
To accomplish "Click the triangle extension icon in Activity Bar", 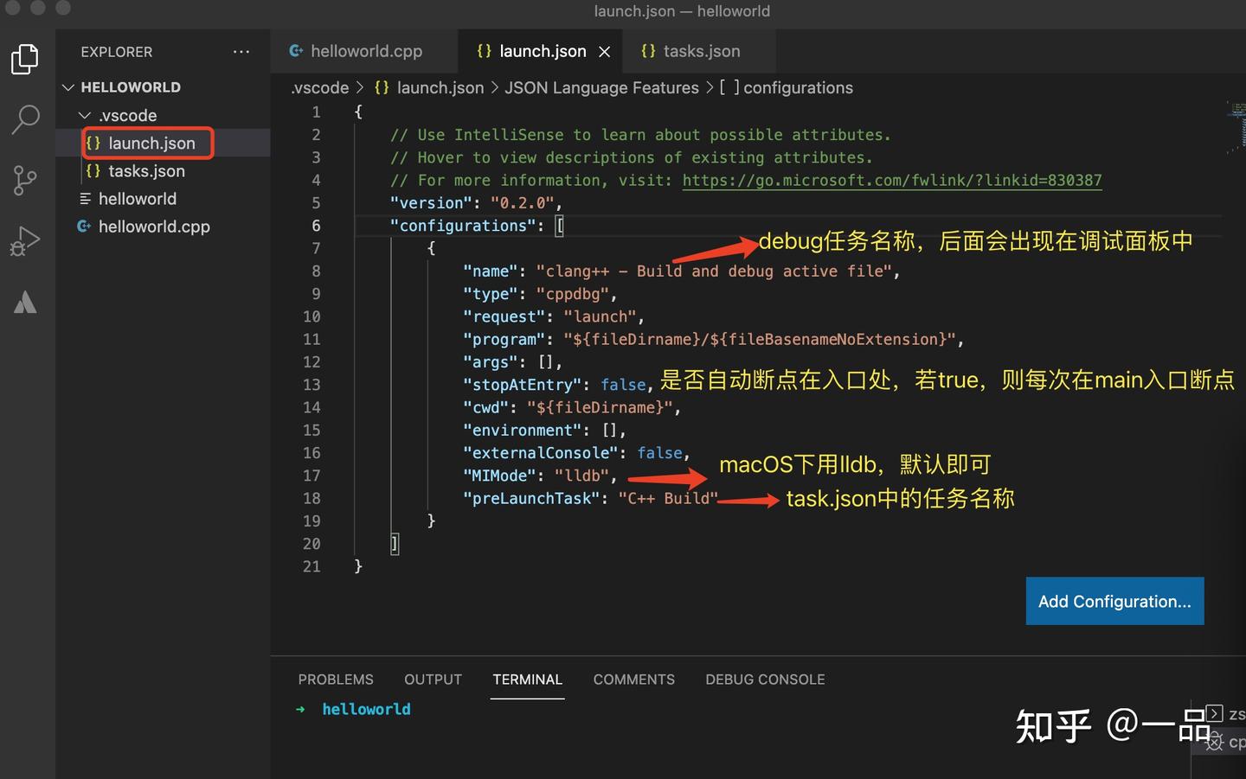I will (24, 302).
